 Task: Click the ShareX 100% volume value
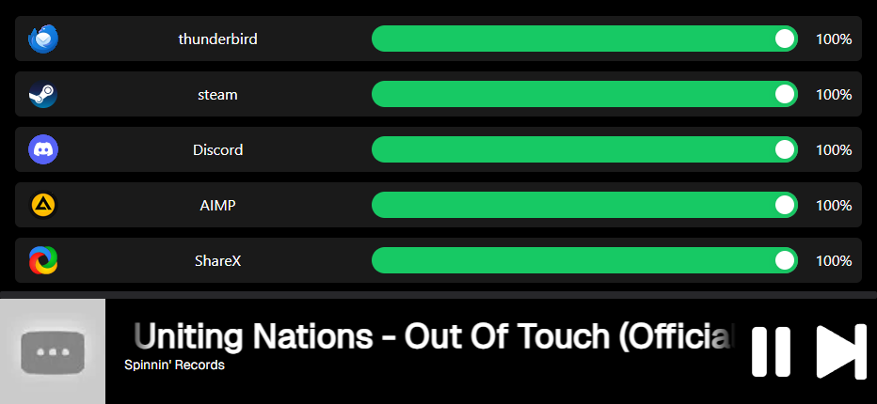pyautogui.click(x=834, y=260)
